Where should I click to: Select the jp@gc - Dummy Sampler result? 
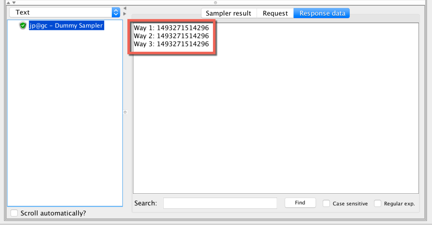pyautogui.click(x=66, y=26)
